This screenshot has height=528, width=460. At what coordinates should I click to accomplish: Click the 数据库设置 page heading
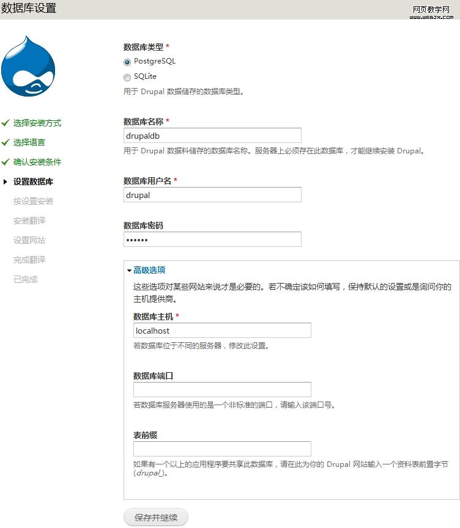29,9
